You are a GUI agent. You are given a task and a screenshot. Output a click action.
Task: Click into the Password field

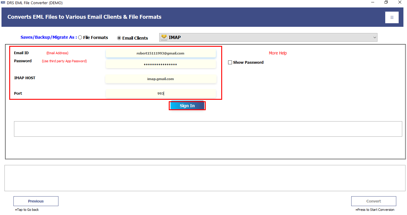pos(161,64)
